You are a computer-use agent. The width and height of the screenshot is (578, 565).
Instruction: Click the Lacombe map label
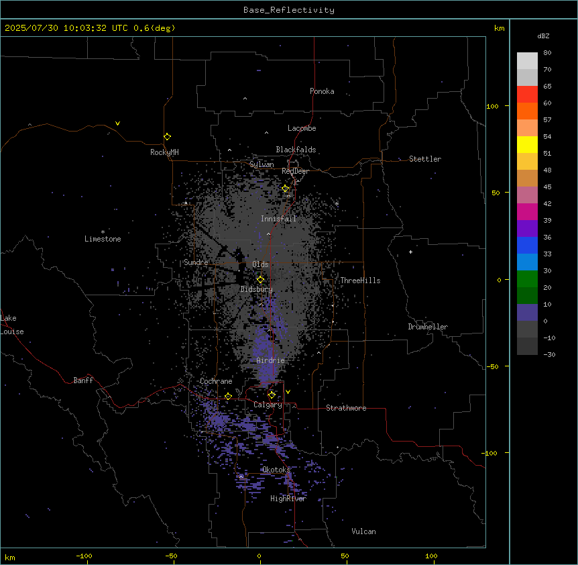302,128
